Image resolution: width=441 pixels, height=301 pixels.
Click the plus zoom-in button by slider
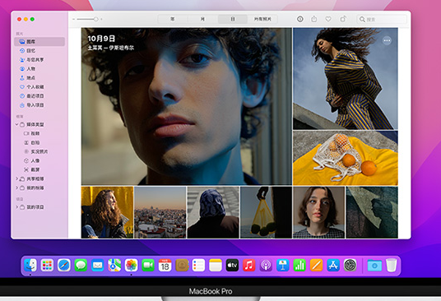click(101, 19)
